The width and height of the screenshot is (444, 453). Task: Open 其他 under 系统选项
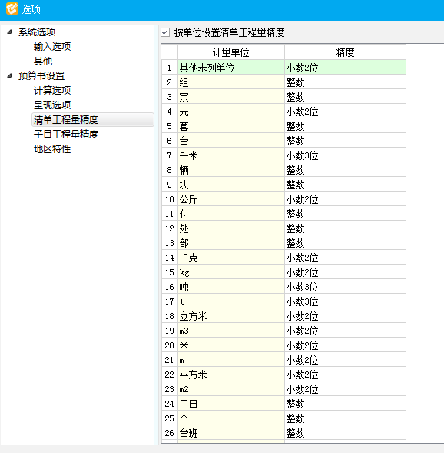point(43,61)
